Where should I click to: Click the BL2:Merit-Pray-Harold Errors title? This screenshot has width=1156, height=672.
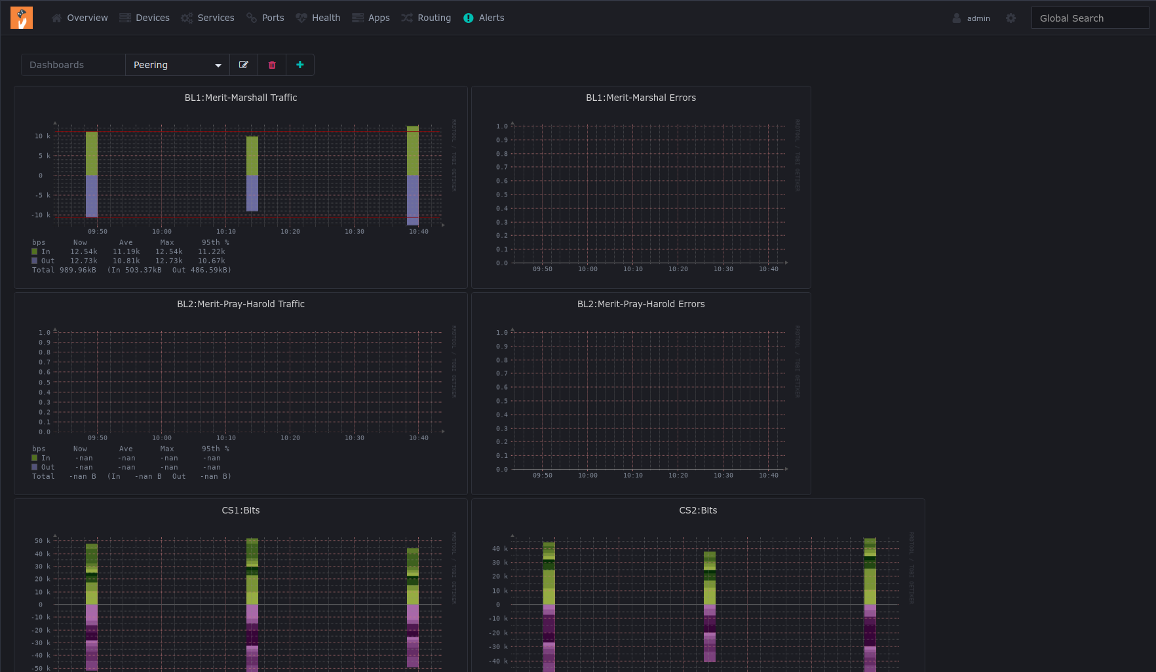tap(641, 304)
